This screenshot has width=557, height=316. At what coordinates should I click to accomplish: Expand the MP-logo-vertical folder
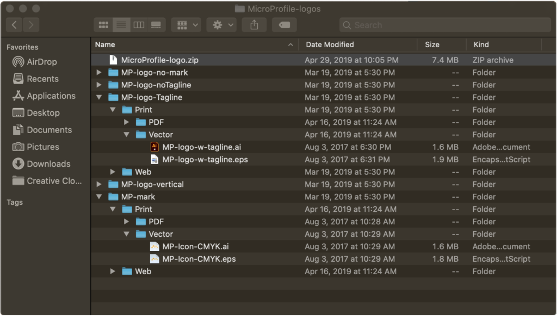(x=98, y=185)
